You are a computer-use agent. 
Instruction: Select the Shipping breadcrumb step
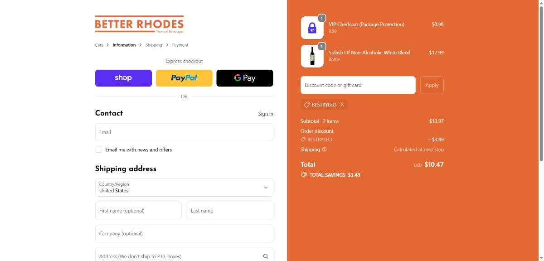[154, 45]
